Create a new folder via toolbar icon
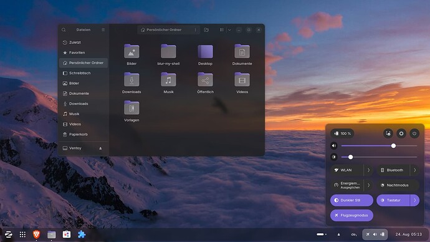430x242 pixels. (x=206, y=30)
